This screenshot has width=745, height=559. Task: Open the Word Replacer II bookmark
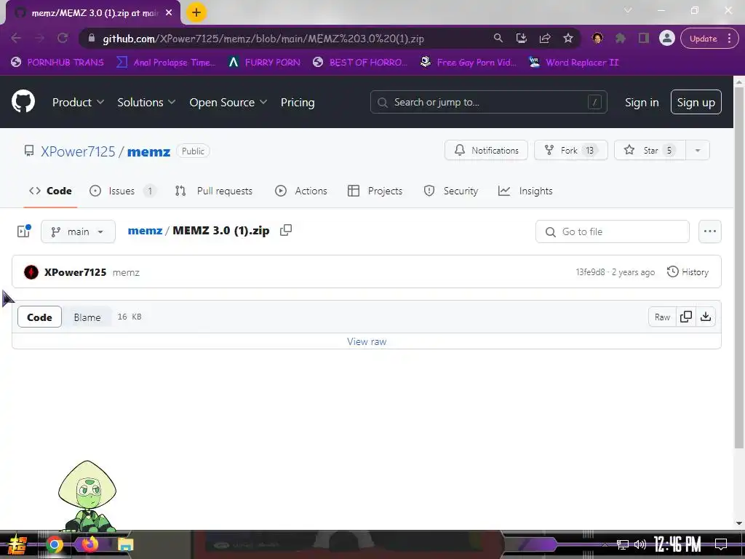point(574,63)
